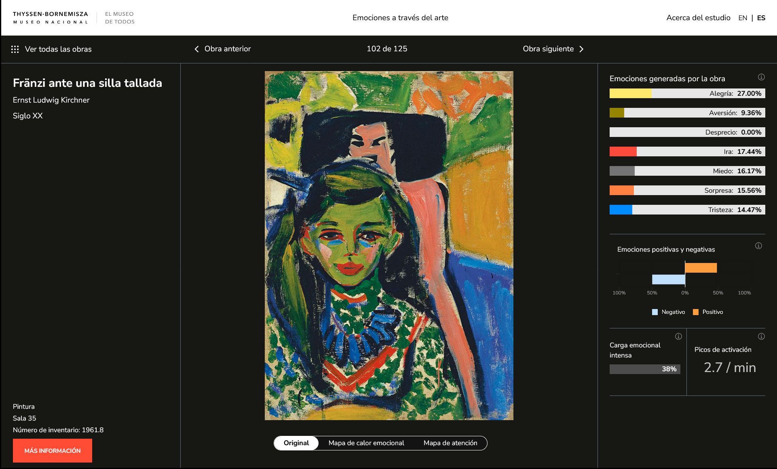Viewport: 777px width, 469px height.
Task: Click the EL MUSEO DE TODOS tagline
Action: pyautogui.click(x=120, y=18)
